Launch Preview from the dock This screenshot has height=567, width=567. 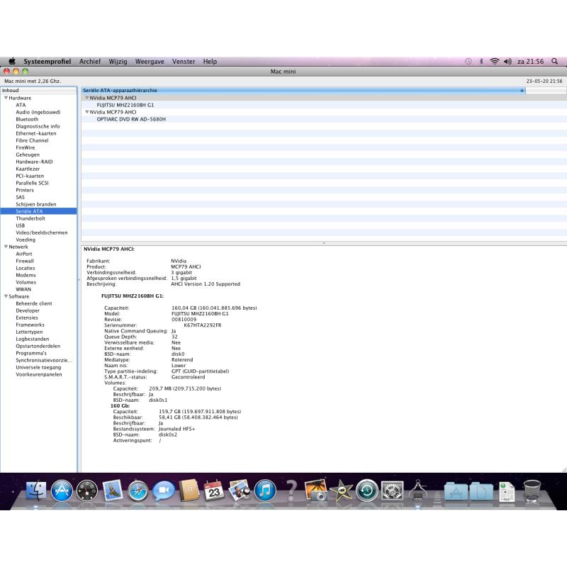[x=240, y=490]
